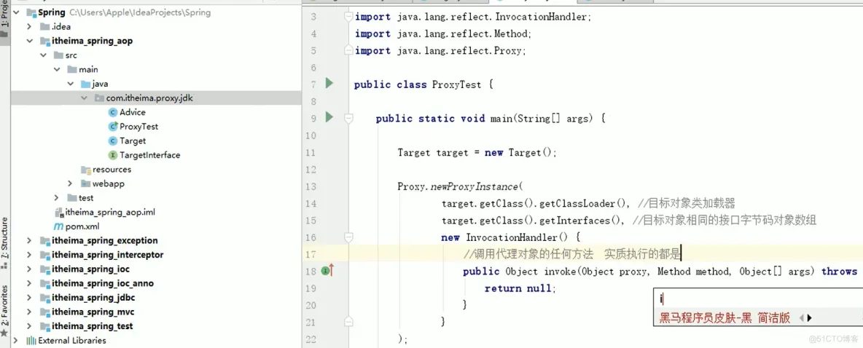Click 'new Target();' on line 11
Image resolution: width=863 pixels, height=348 pixels.
520,152
